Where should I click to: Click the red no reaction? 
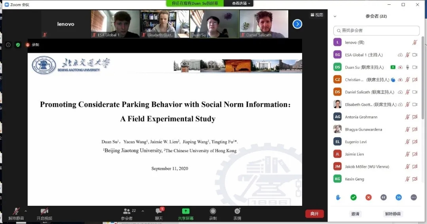click(x=368, y=197)
